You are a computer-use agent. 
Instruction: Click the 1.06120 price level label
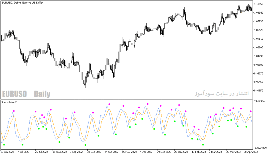pyautogui.click(x=259, y=30)
